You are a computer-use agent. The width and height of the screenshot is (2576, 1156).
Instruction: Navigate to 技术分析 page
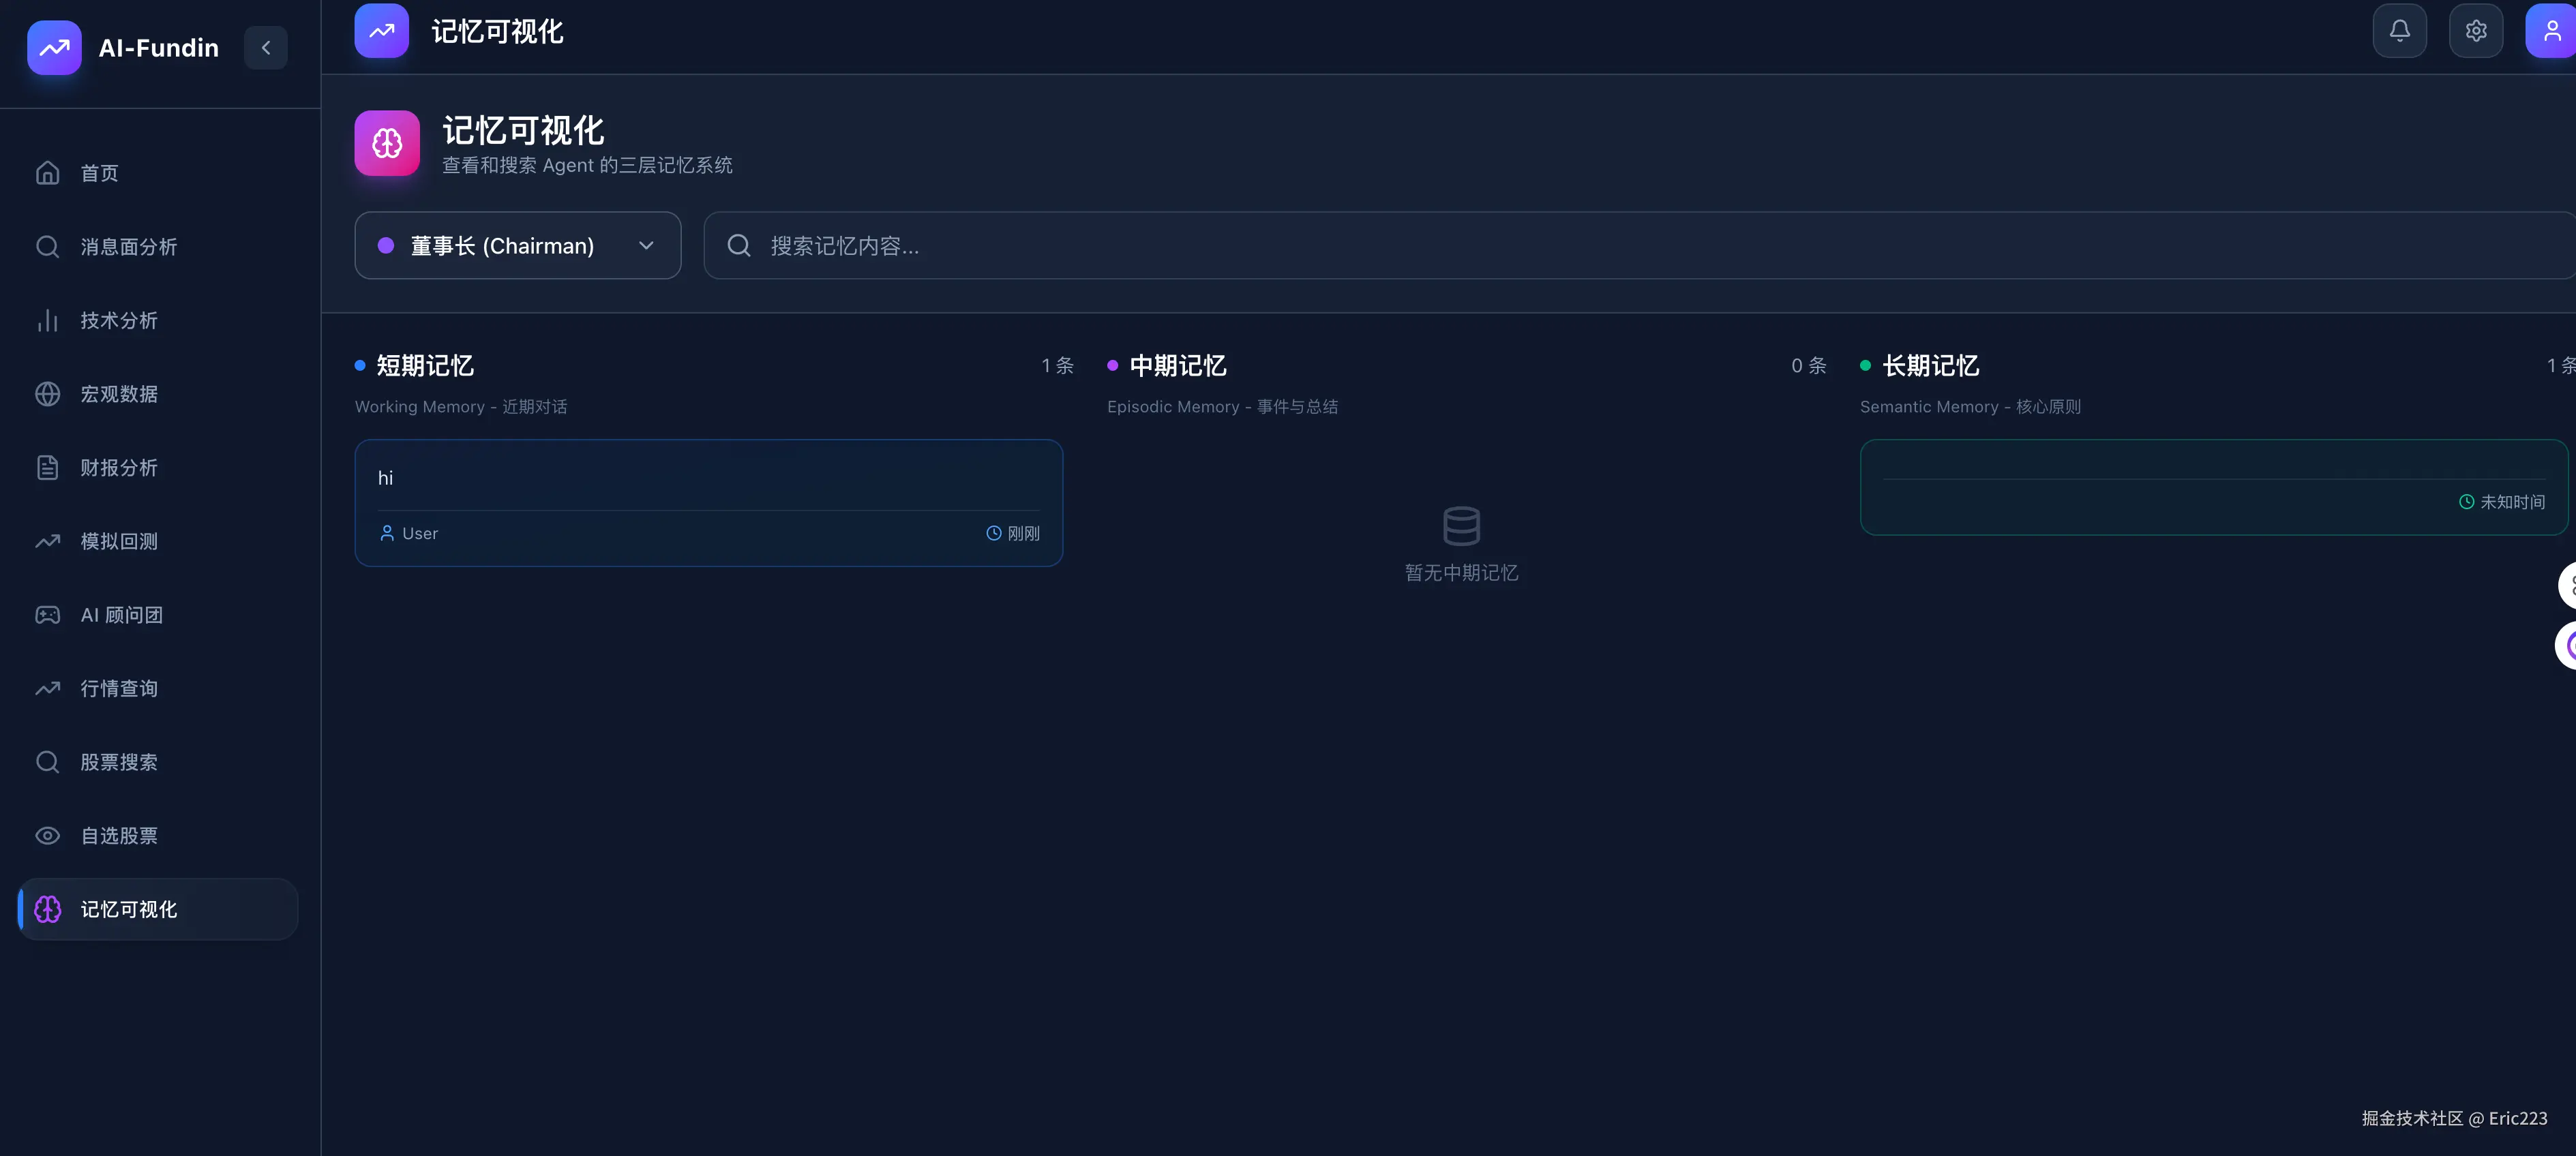118,320
